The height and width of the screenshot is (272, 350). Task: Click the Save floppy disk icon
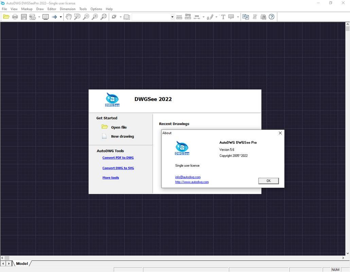click(x=24, y=17)
